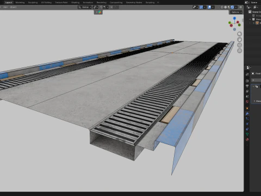Select rendered viewport shading
The image size is (261, 196).
coord(232,7)
